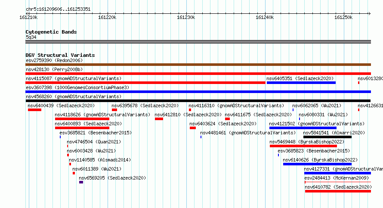Open nsv6411675 (Sedlazeck2020) label
Viewport: 383px width, 208px height.
pos(258,115)
